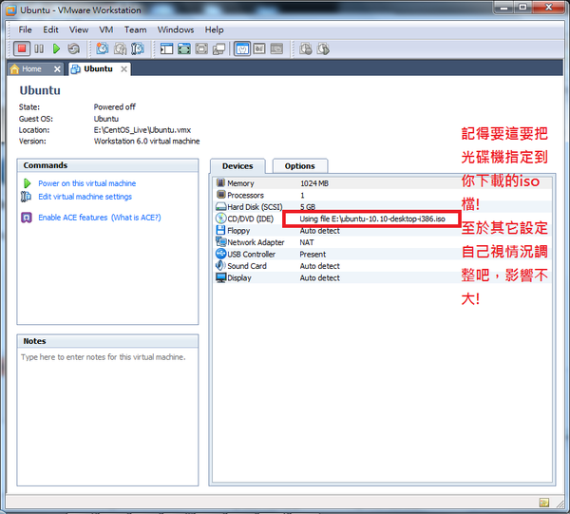Click the status bar message log icon
Viewport: 570px width, 514px height.
click(543, 503)
